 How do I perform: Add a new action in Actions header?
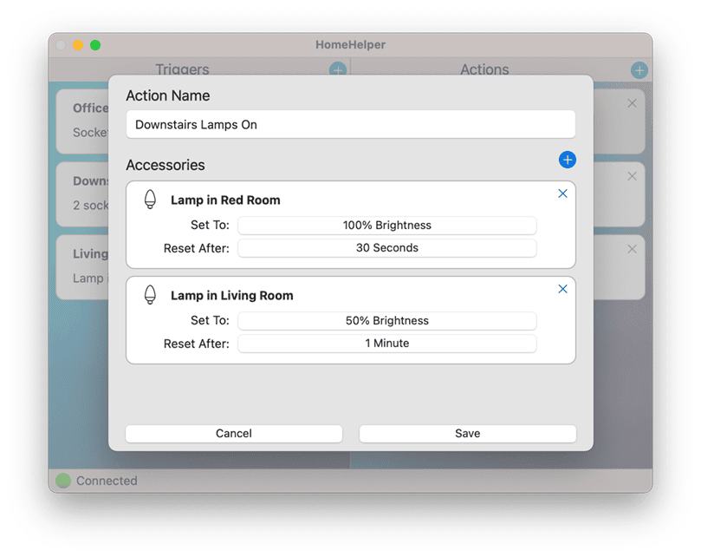click(639, 70)
